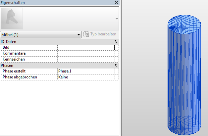The width and height of the screenshot is (208, 136).
Task: Click the Eigenschaften panel title bar
Action: tap(50, 3)
